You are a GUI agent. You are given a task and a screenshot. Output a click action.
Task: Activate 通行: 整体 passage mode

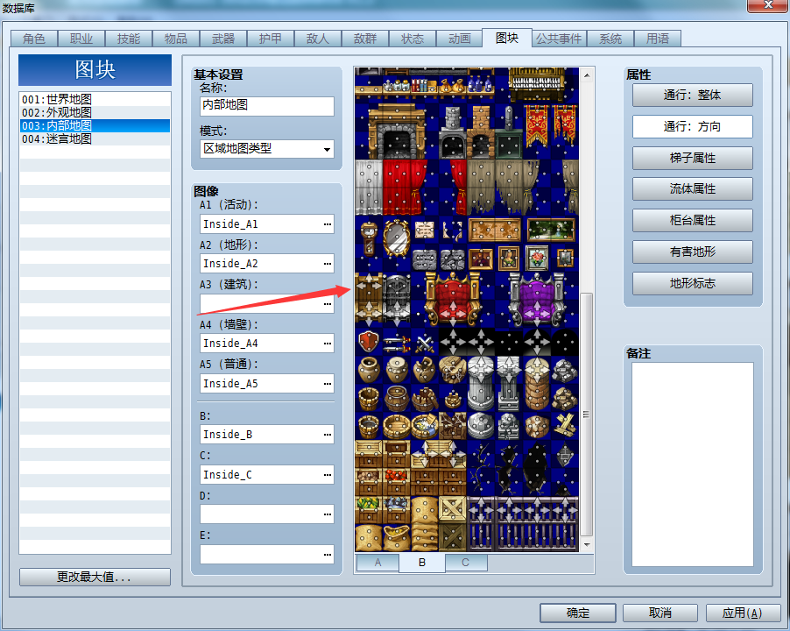pyautogui.click(x=692, y=95)
